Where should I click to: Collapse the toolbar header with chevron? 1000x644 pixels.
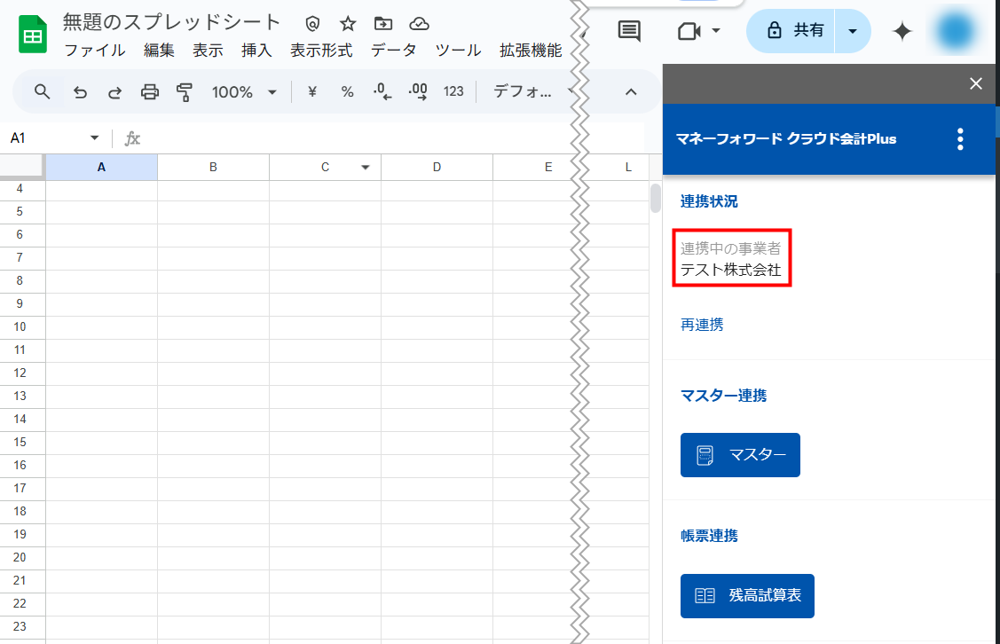(x=631, y=92)
